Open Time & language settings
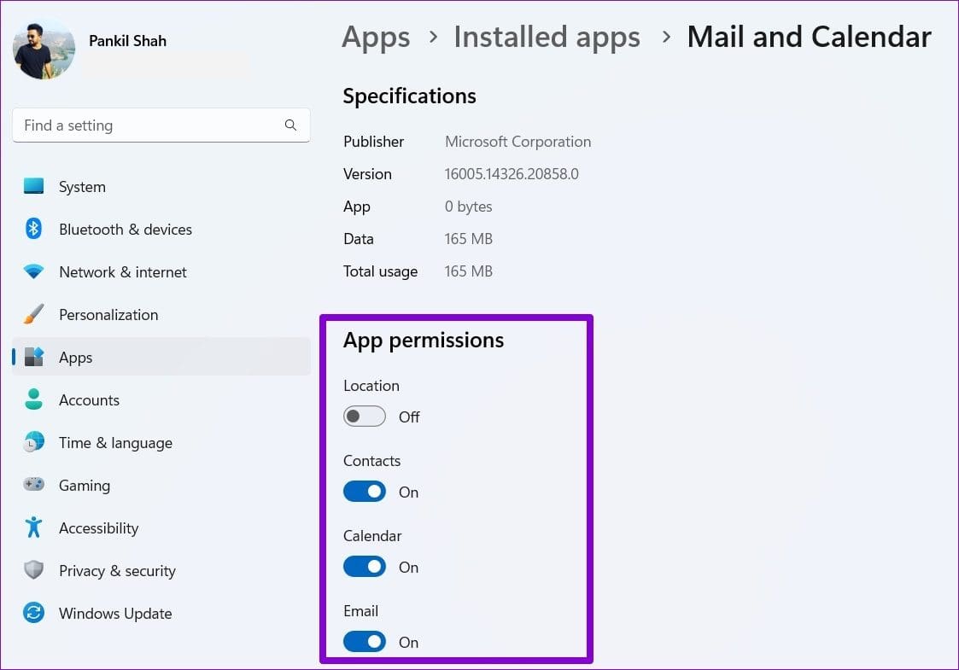Screen dimensions: 959x670 (161, 443)
